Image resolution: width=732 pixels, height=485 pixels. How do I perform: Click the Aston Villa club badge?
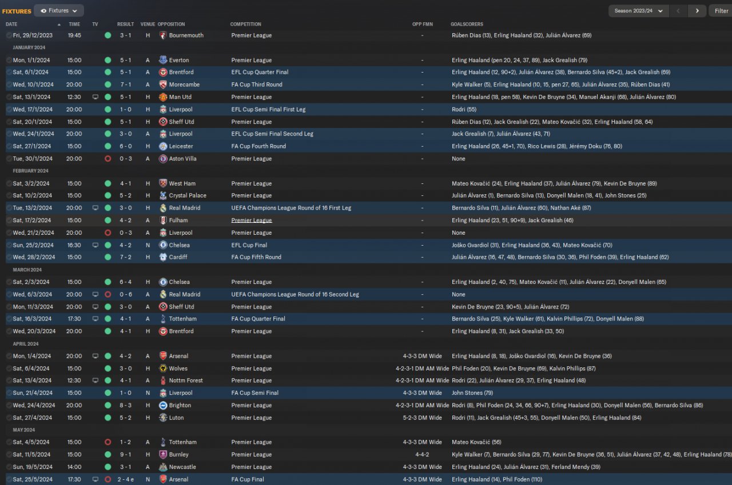pyautogui.click(x=163, y=159)
